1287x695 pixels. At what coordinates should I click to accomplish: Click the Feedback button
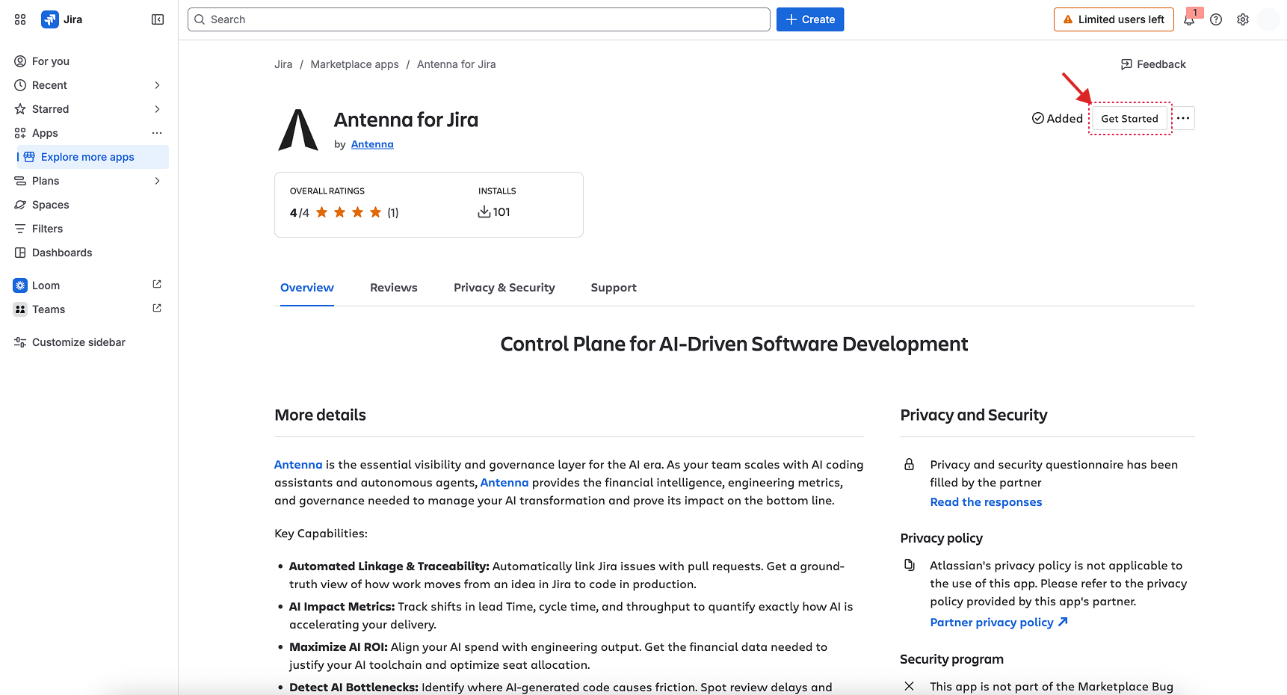(x=1153, y=64)
